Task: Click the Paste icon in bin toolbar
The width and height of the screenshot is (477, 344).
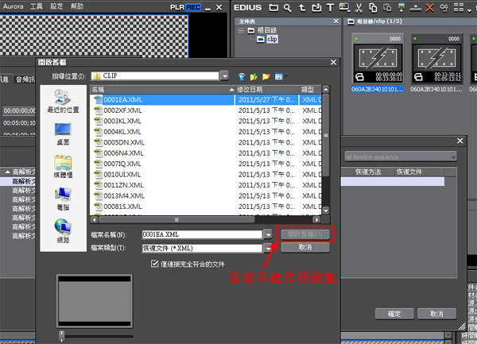Action: [387, 8]
